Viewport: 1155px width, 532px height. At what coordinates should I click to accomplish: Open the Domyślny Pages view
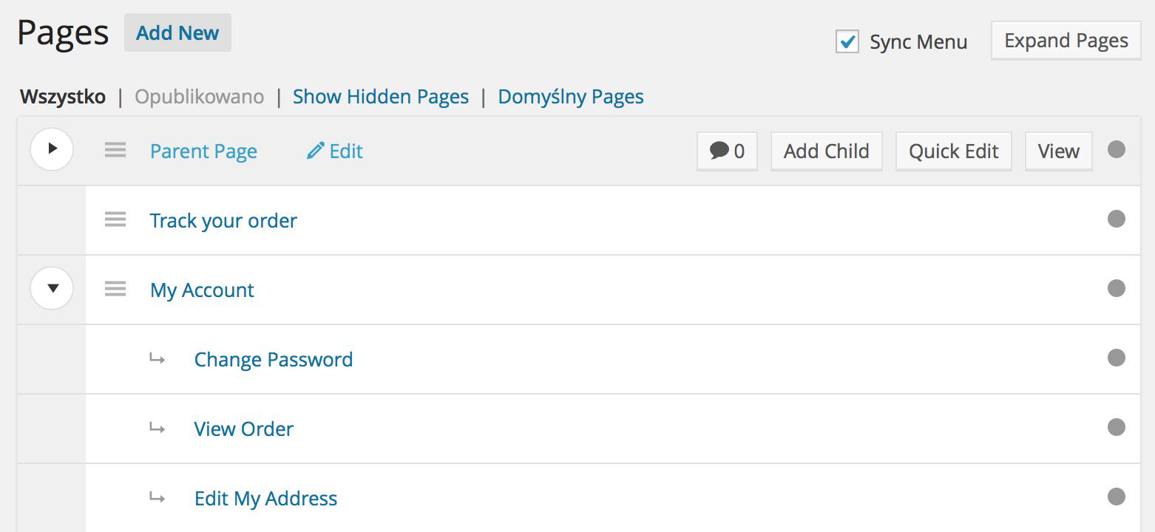(x=571, y=96)
